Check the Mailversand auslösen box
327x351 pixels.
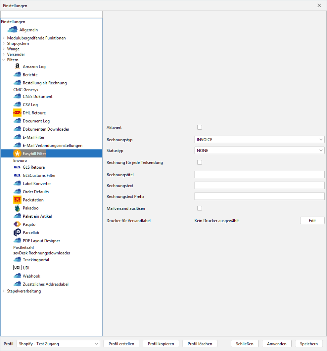[199, 208]
